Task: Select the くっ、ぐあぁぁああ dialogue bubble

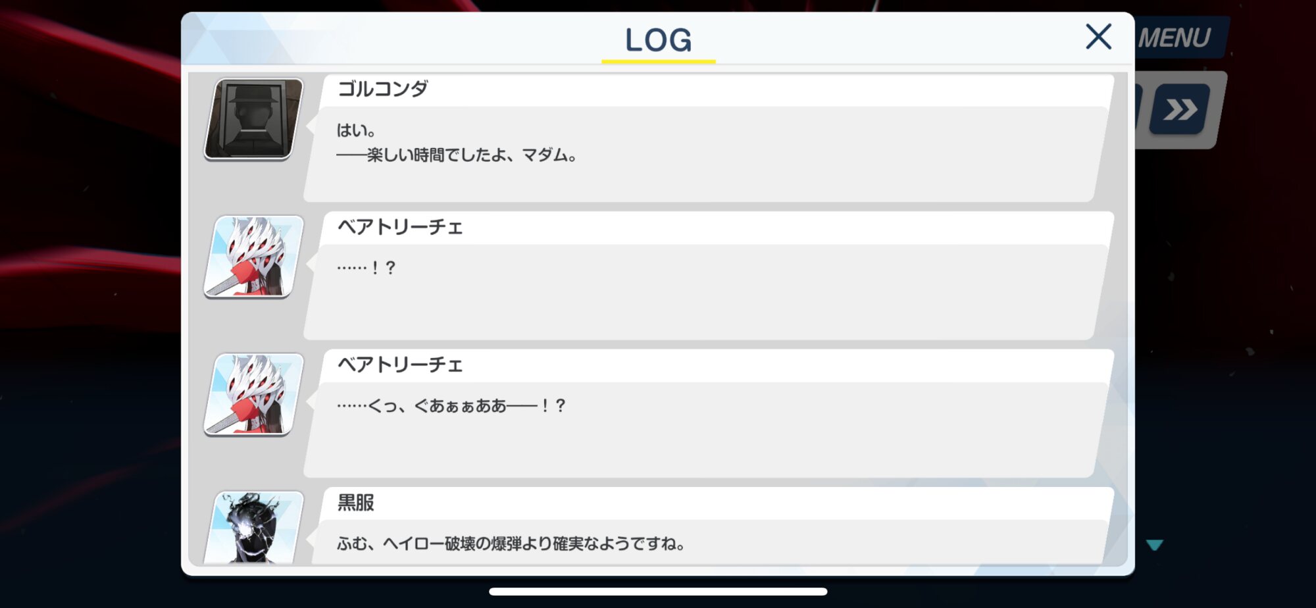Action: (707, 430)
